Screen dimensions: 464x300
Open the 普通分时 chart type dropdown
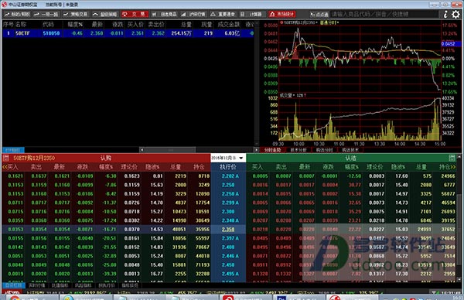tap(329, 22)
